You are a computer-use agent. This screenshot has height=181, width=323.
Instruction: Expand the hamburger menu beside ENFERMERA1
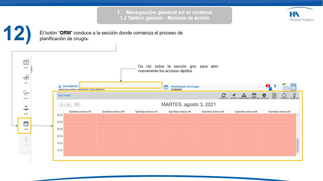(x=60, y=86)
